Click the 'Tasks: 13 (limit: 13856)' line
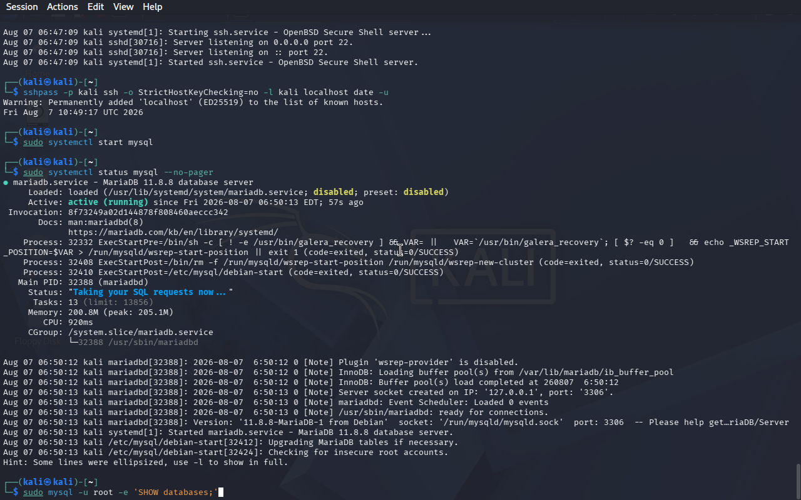Viewport: 801px width, 500px height. tap(93, 302)
